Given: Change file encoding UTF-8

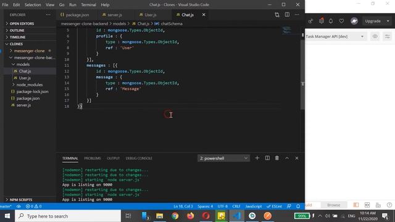Looking at the screenshot, I should click(x=222, y=207).
